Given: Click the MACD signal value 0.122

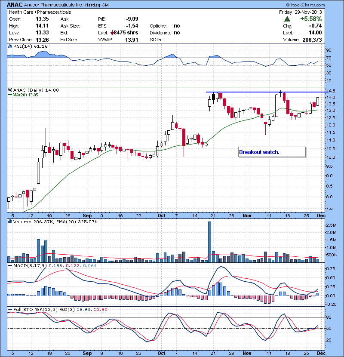Looking at the screenshot, I should coord(73,266).
